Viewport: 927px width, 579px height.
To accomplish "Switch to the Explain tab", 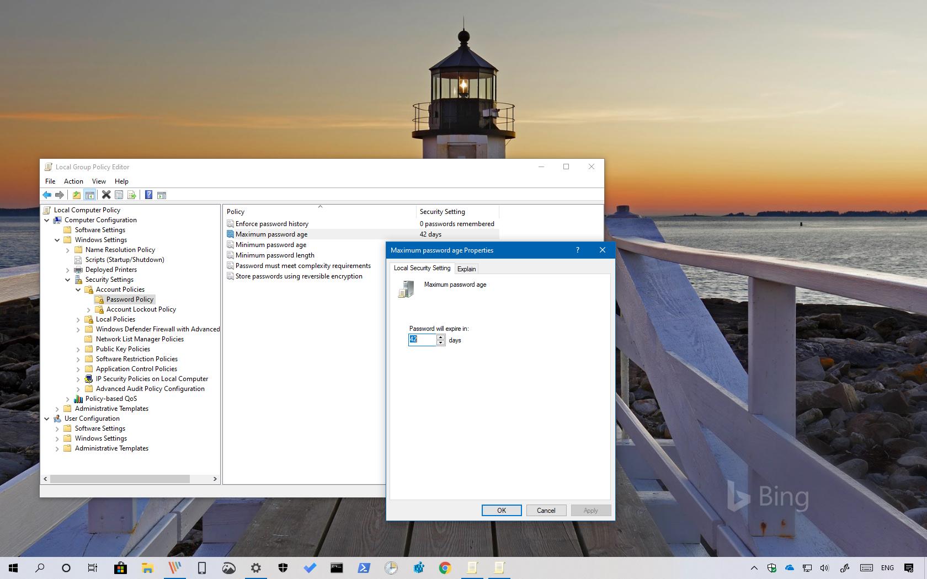I will coord(466,269).
